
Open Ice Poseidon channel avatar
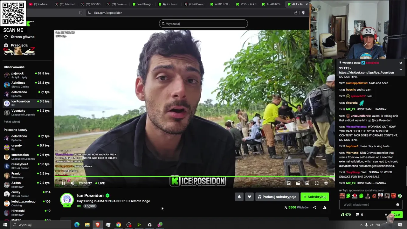(x=67, y=200)
